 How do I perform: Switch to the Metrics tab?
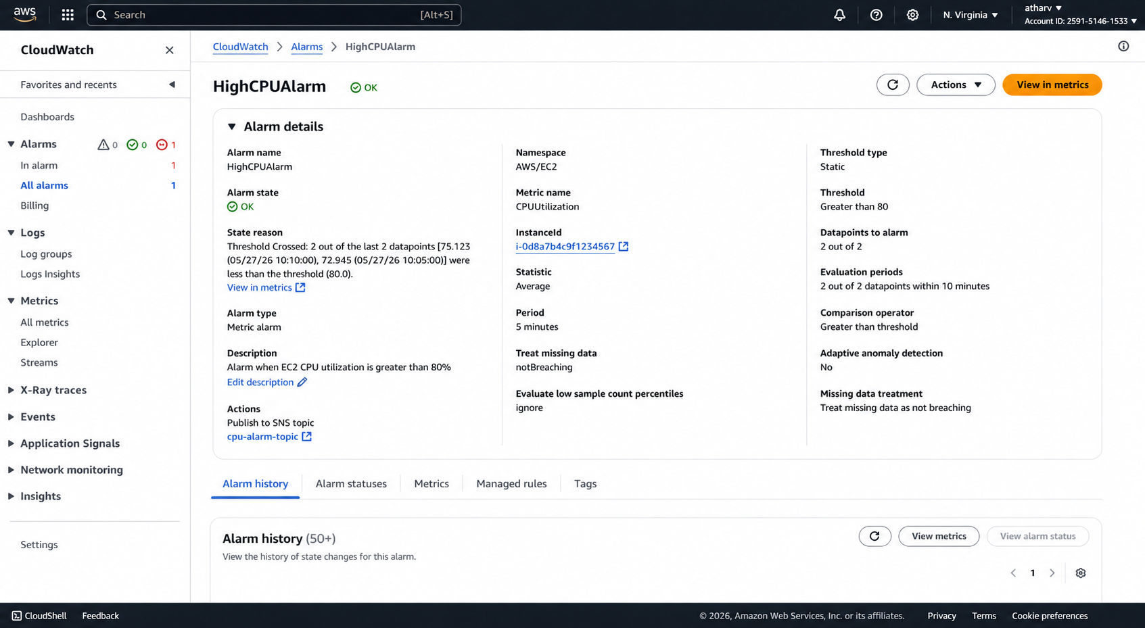coord(431,484)
